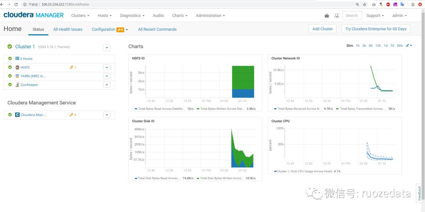Open the Charts menu

click(x=180, y=15)
